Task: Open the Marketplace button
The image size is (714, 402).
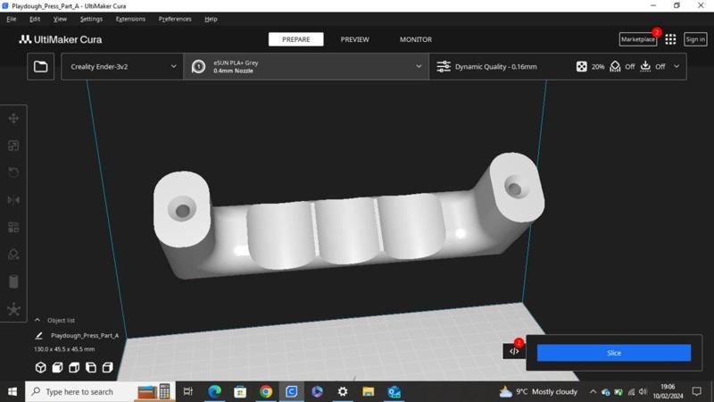Action: point(638,39)
